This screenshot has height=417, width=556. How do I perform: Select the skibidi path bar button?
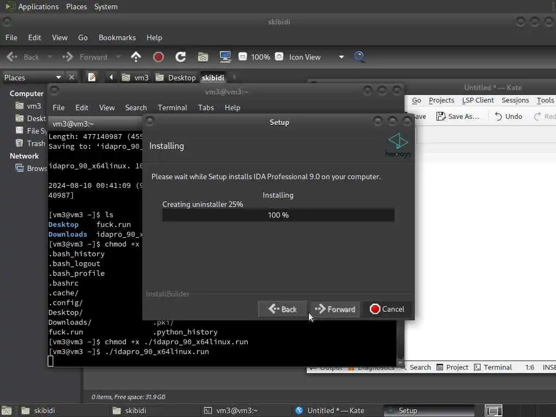pyautogui.click(x=213, y=77)
